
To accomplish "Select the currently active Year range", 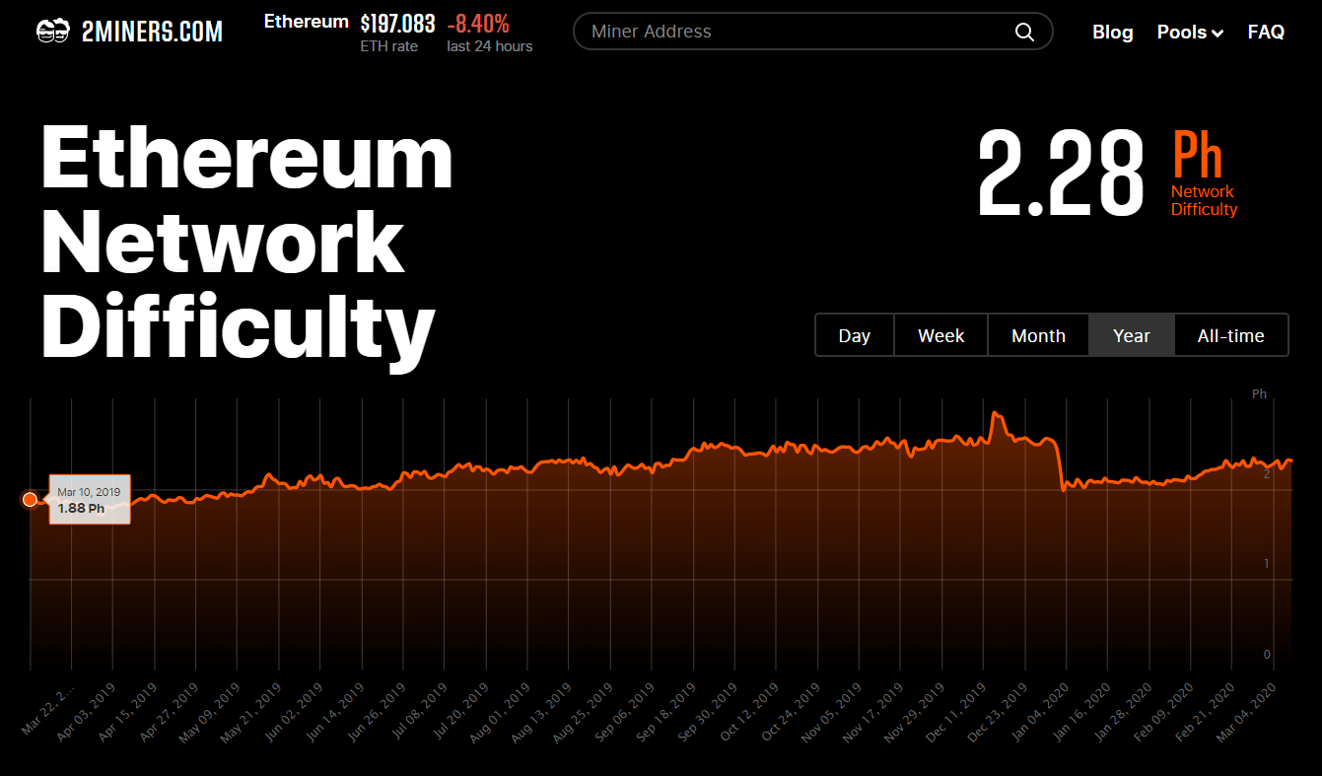I will tap(1131, 335).
